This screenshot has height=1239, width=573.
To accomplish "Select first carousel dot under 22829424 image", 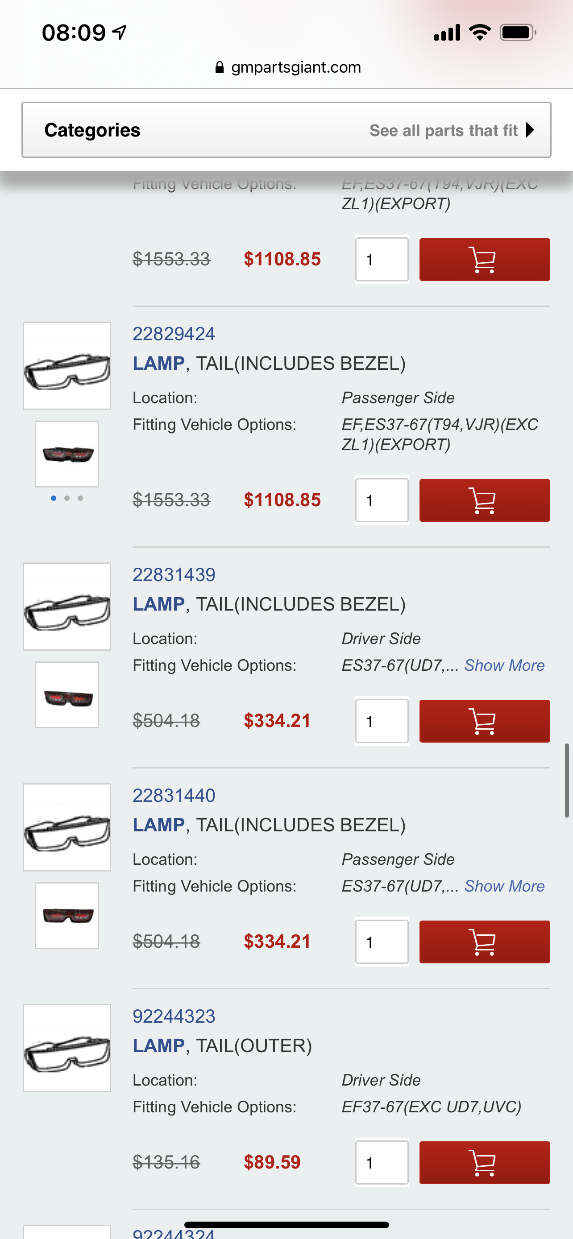I will click(x=54, y=498).
